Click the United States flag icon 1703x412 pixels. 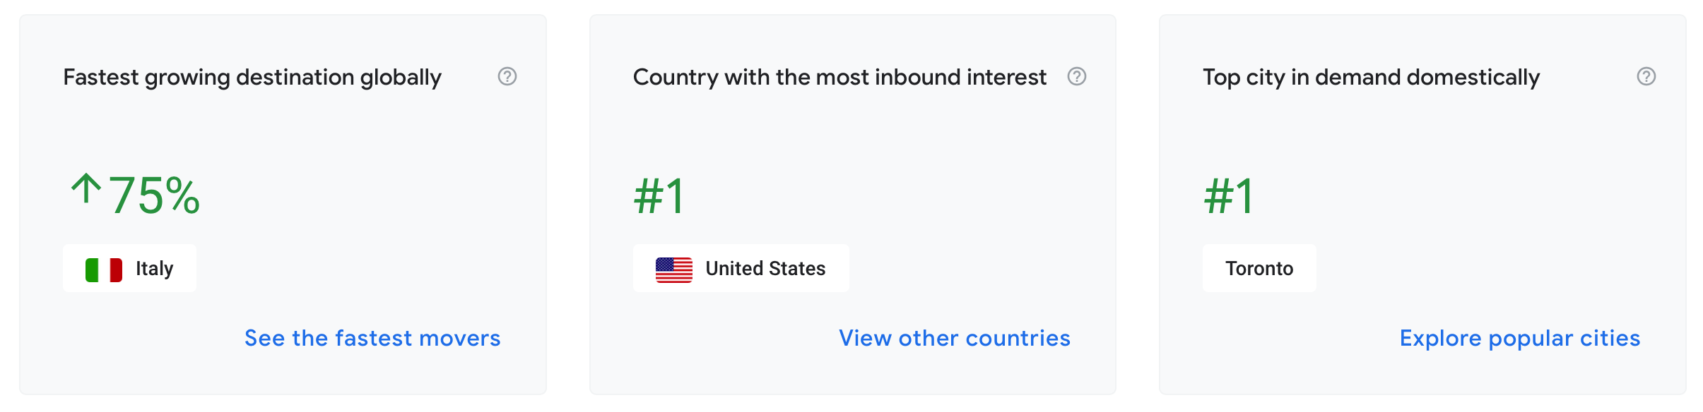(674, 269)
